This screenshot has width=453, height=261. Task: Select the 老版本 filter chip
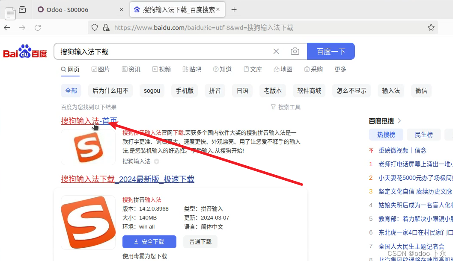click(273, 91)
